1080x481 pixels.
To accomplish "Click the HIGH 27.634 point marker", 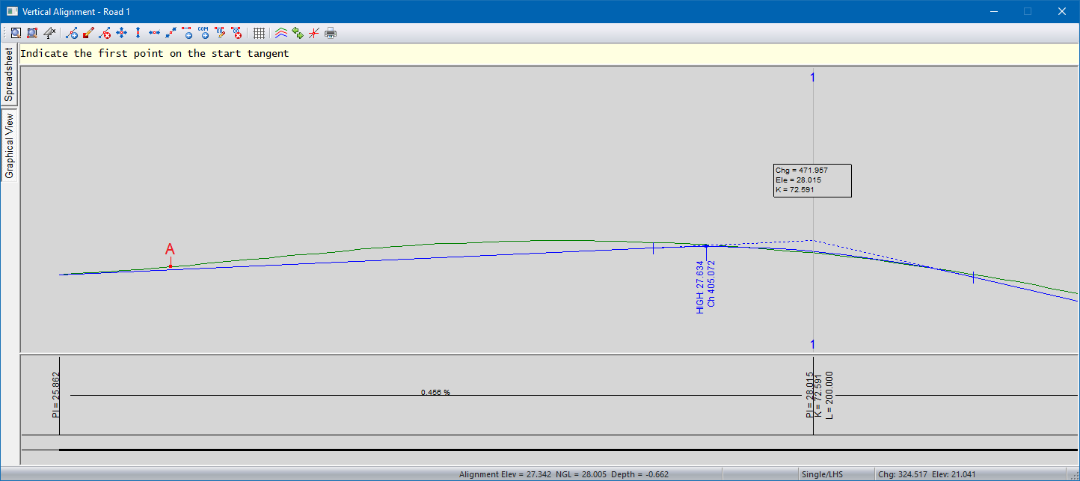I will point(706,245).
